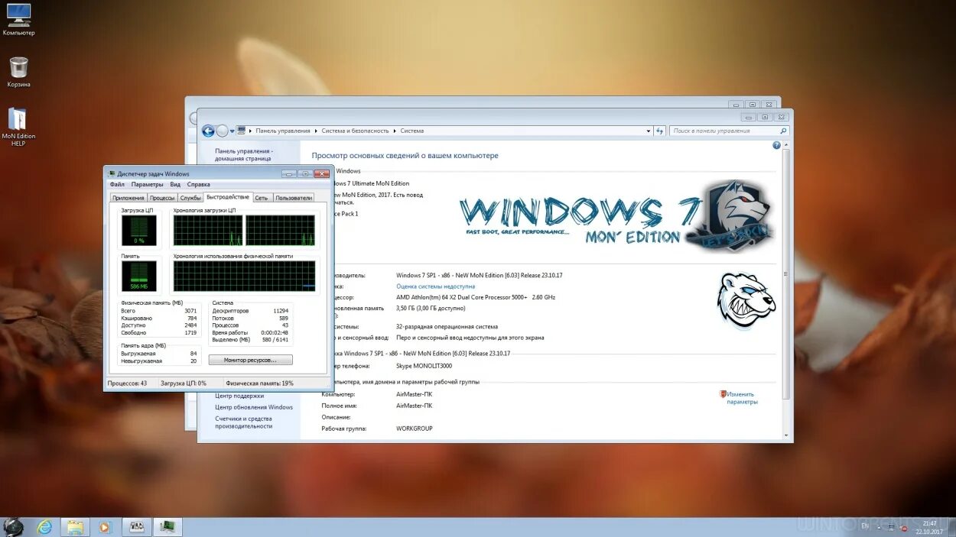This screenshot has width=956, height=537.
Task: Open the Параметры menu in Task Manager
Action: [147, 185]
